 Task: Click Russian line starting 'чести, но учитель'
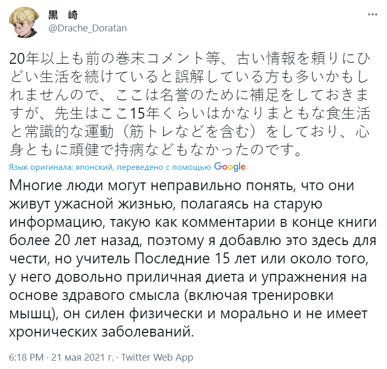(x=189, y=259)
